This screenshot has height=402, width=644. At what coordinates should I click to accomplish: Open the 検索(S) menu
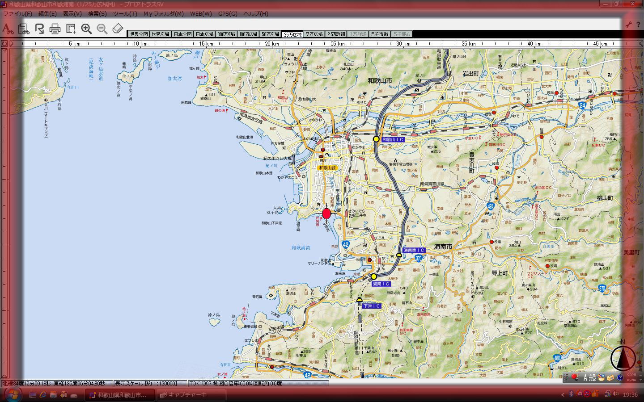(x=97, y=14)
